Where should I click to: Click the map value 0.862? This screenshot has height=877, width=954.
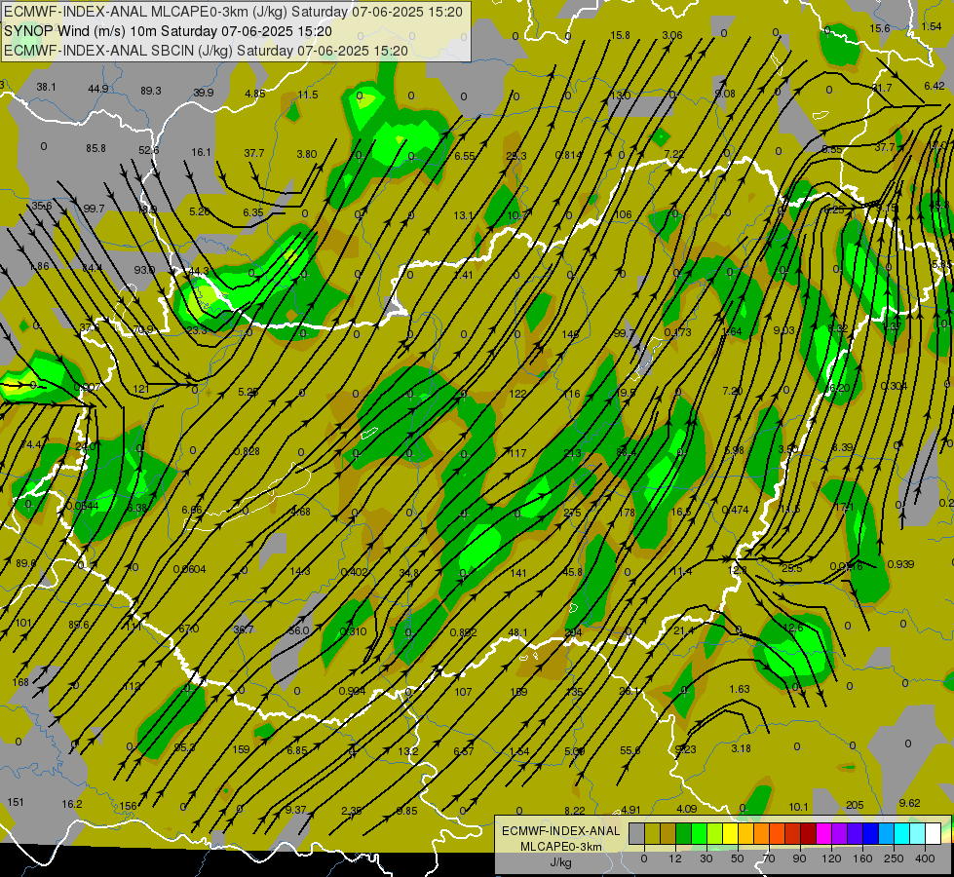point(463,633)
